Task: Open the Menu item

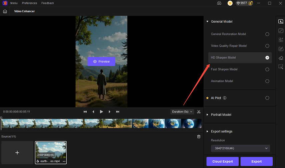Action: (14, 3)
